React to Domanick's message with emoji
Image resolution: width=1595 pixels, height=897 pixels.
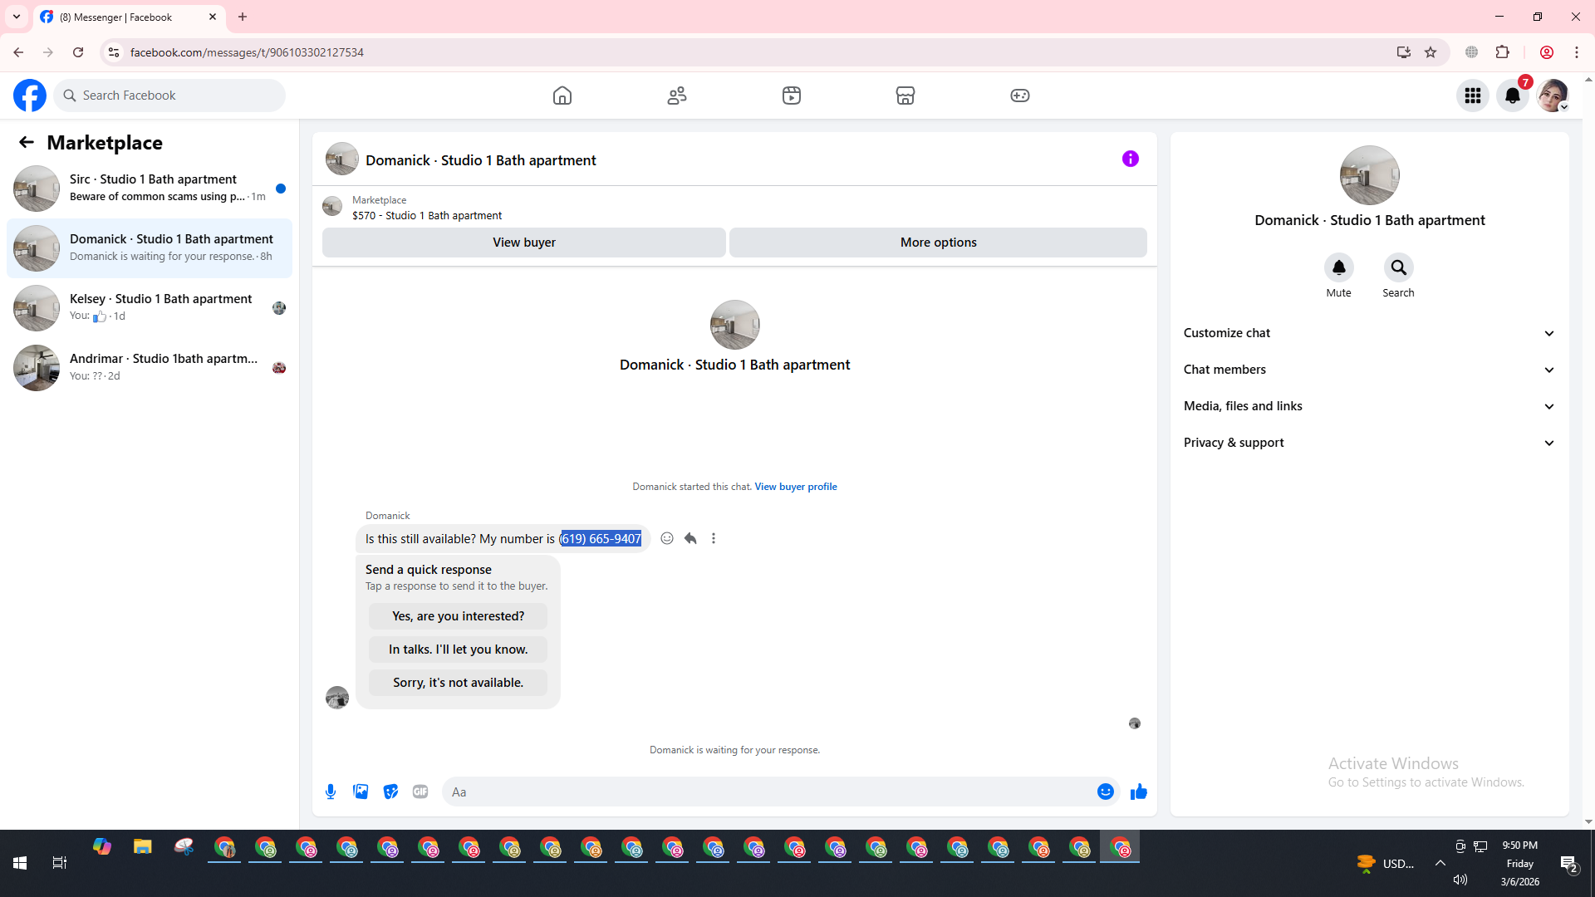point(666,538)
